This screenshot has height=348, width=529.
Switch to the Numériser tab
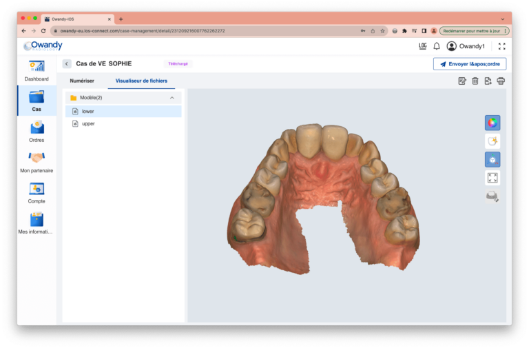pos(82,81)
